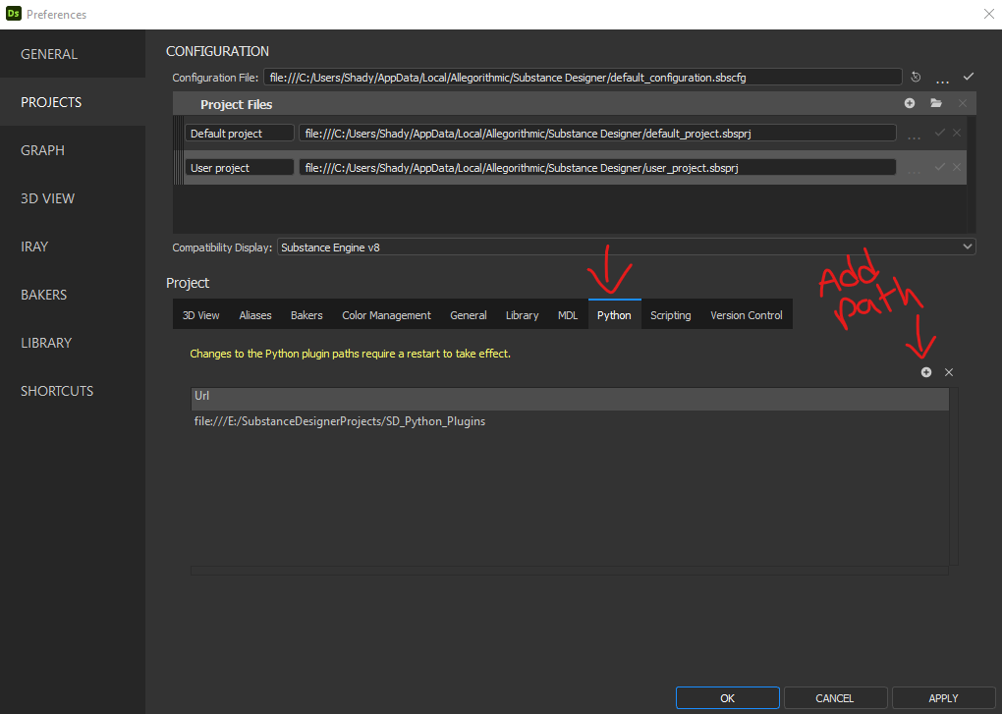Image resolution: width=1002 pixels, height=714 pixels.
Task: Validate Default project row checkmark
Action: click(939, 133)
